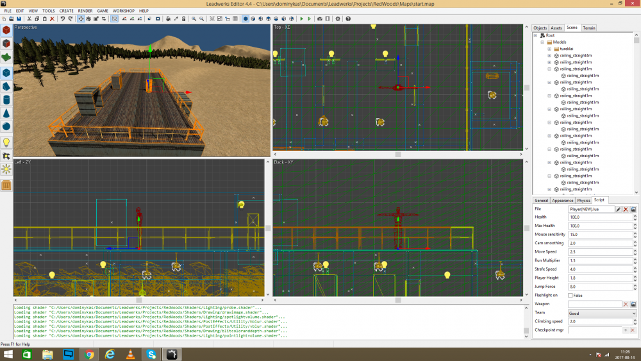This screenshot has height=361, width=641.
Task: Select the cylinder primitive tool
Action: [x=6, y=100]
